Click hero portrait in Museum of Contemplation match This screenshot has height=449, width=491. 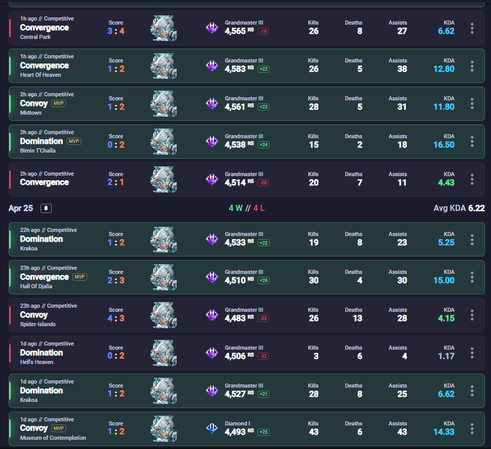pos(163,429)
